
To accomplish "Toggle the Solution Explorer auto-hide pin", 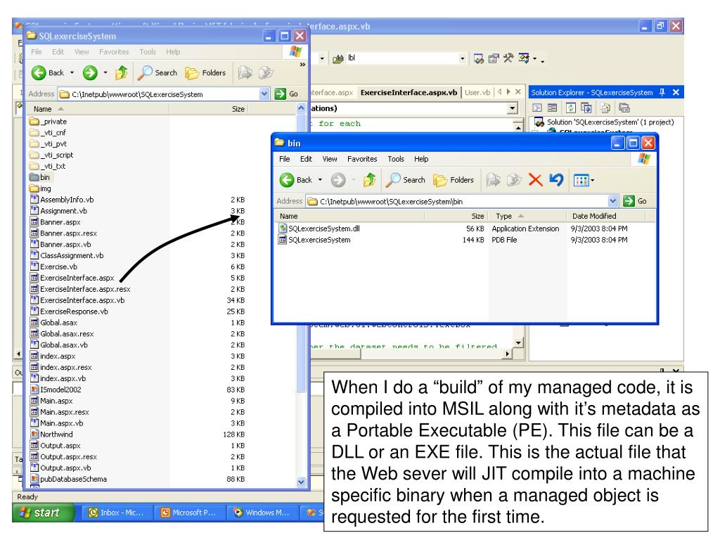I will coord(662,92).
